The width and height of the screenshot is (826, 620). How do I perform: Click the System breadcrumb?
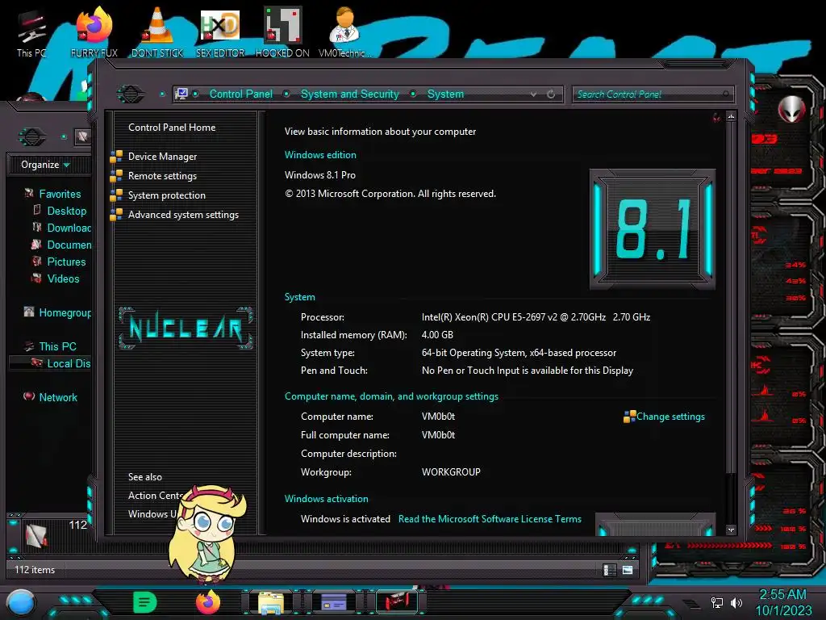click(445, 94)
